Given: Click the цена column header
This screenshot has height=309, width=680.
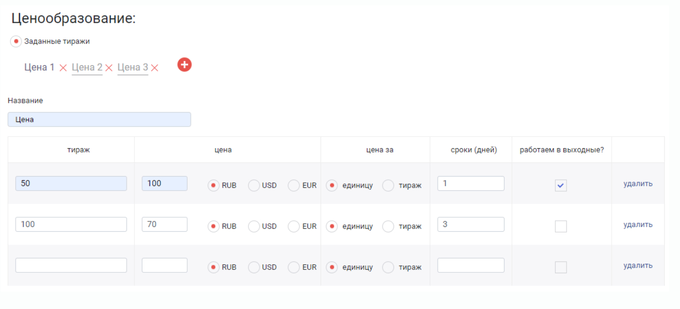Looking at the screenshot, I should 223,150.
